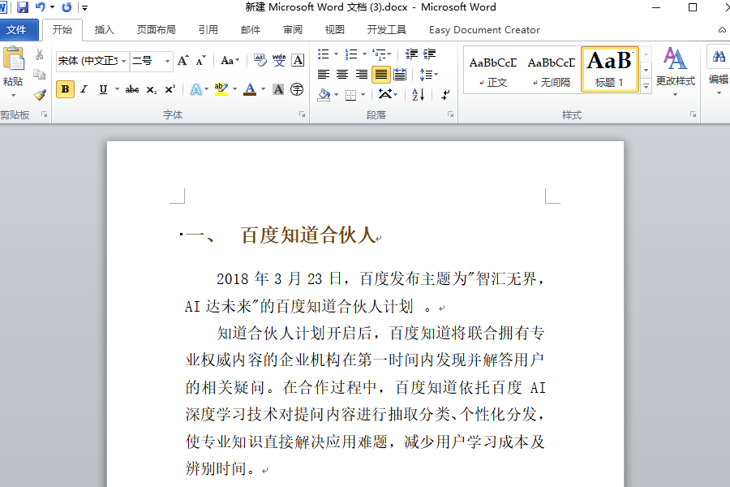Viewport: 730px width, 487px height.
Task: Toggle Center alignment
Action: (342, 75)
